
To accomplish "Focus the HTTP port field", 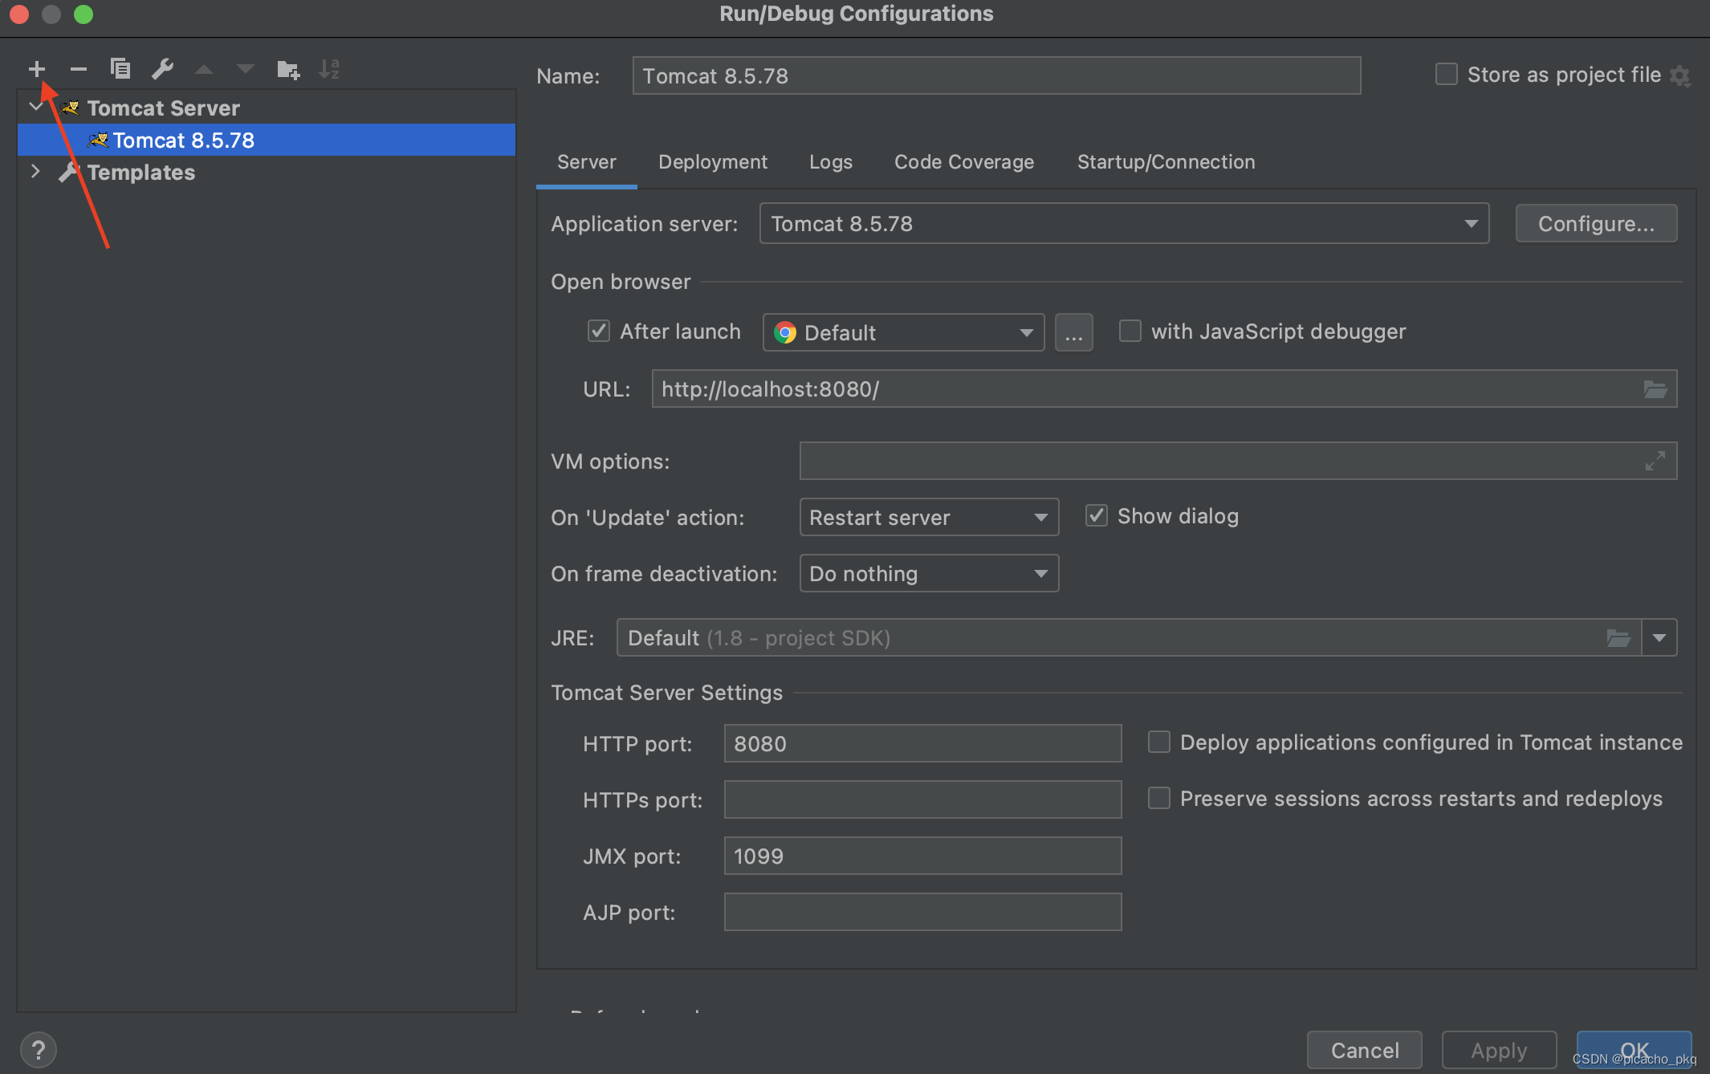I will pos(922,743).
